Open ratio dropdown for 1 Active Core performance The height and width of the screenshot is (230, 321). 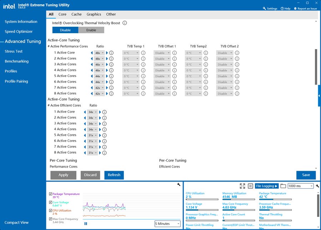coord(99,53)
